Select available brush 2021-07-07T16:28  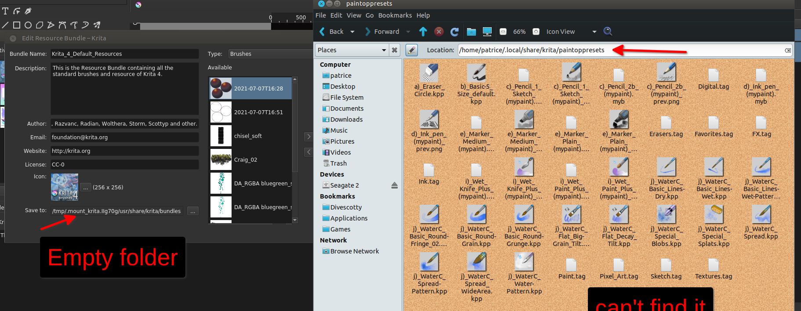point(250,88)
